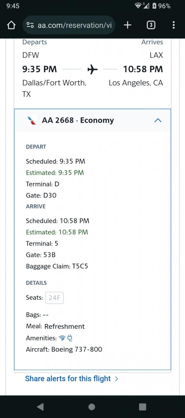Tap the Android back navigation button
Viewport: 185px width, 418px height.
click(40, 407)
